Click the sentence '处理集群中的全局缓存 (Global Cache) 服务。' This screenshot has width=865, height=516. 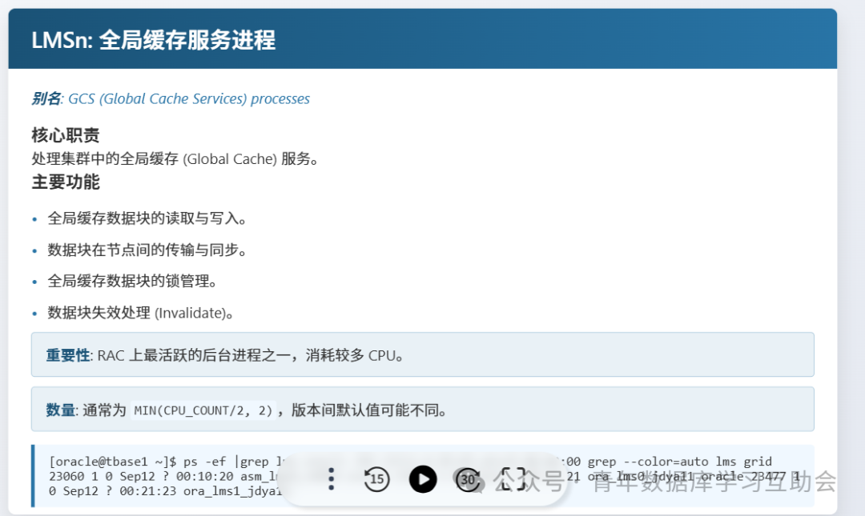175,158
